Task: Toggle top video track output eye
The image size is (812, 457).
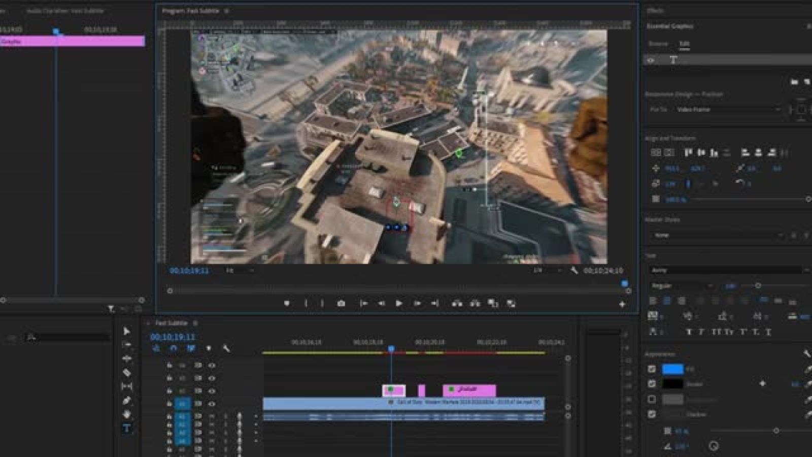Action: pos(212,365)
